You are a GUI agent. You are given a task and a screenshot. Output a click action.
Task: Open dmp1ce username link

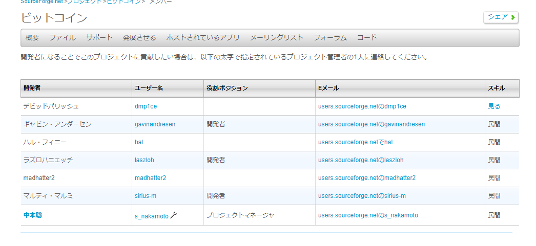[146, 106]
